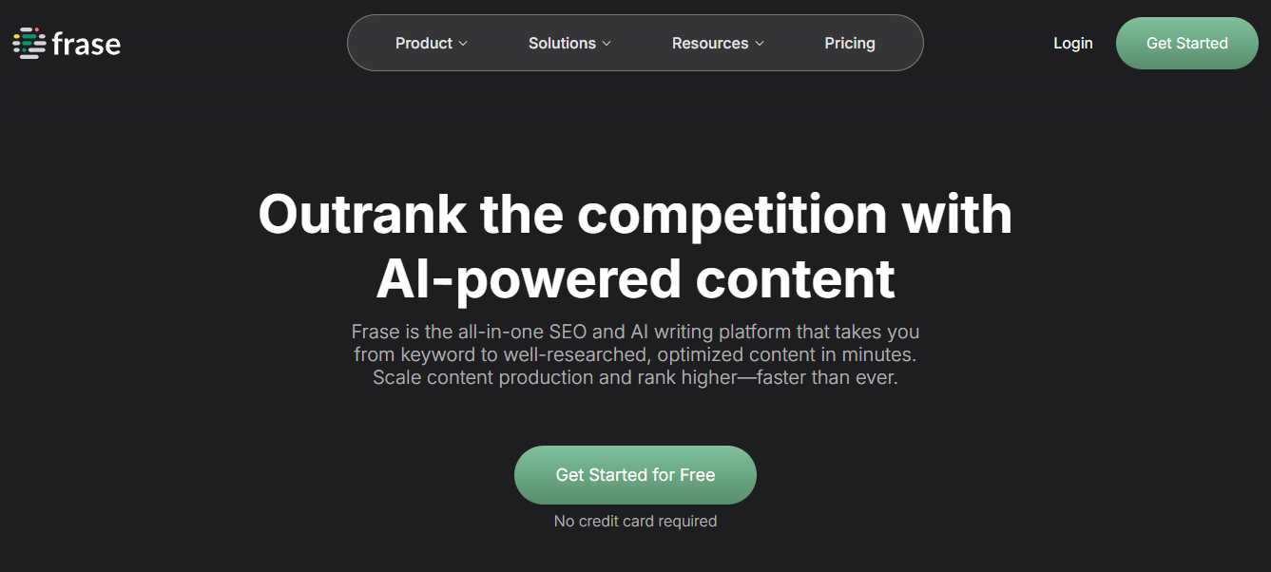1271x572 pixels.
Task: Click the "AI-powered content" headline line
Action: tap(635, 278)
